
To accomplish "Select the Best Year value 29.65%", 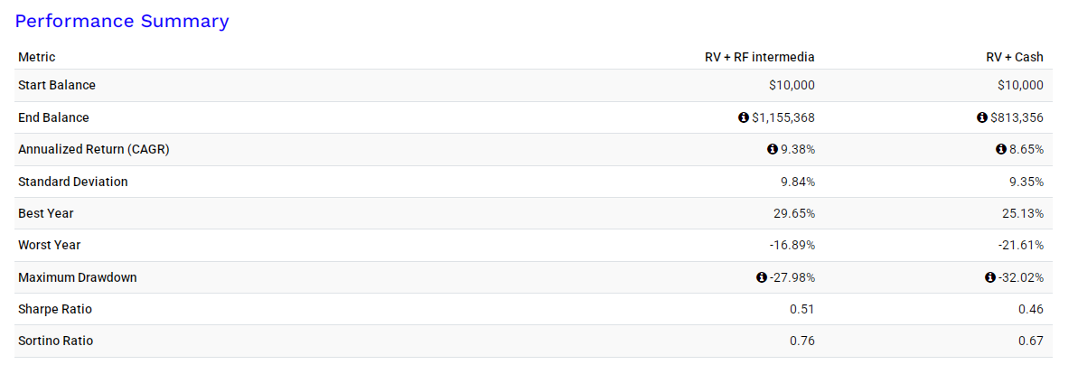I will (794, 214).
